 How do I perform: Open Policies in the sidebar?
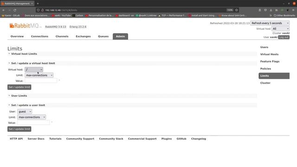pos(265,69)
